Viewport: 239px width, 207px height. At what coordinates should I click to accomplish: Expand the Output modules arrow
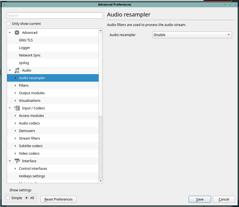[15, 93]
